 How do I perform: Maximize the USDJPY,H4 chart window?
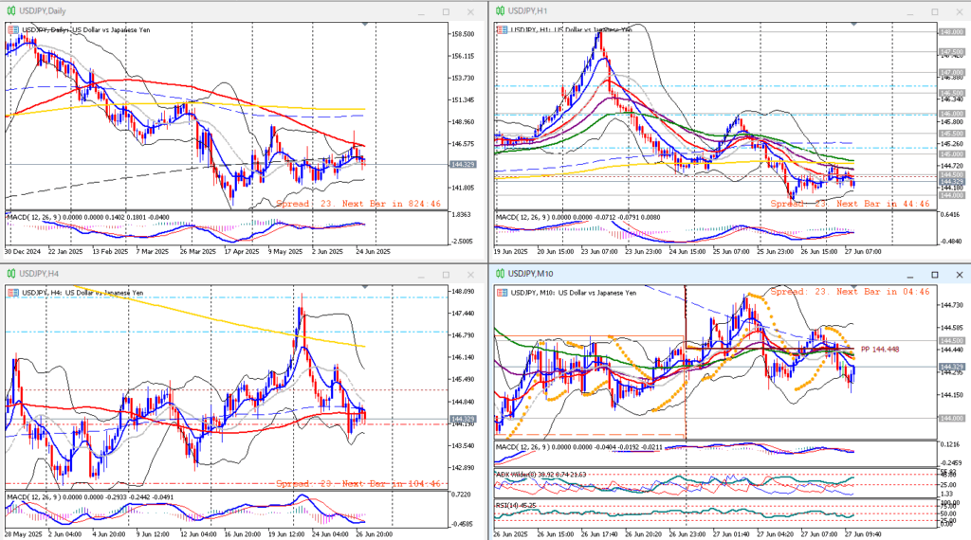tap(446, 275)
